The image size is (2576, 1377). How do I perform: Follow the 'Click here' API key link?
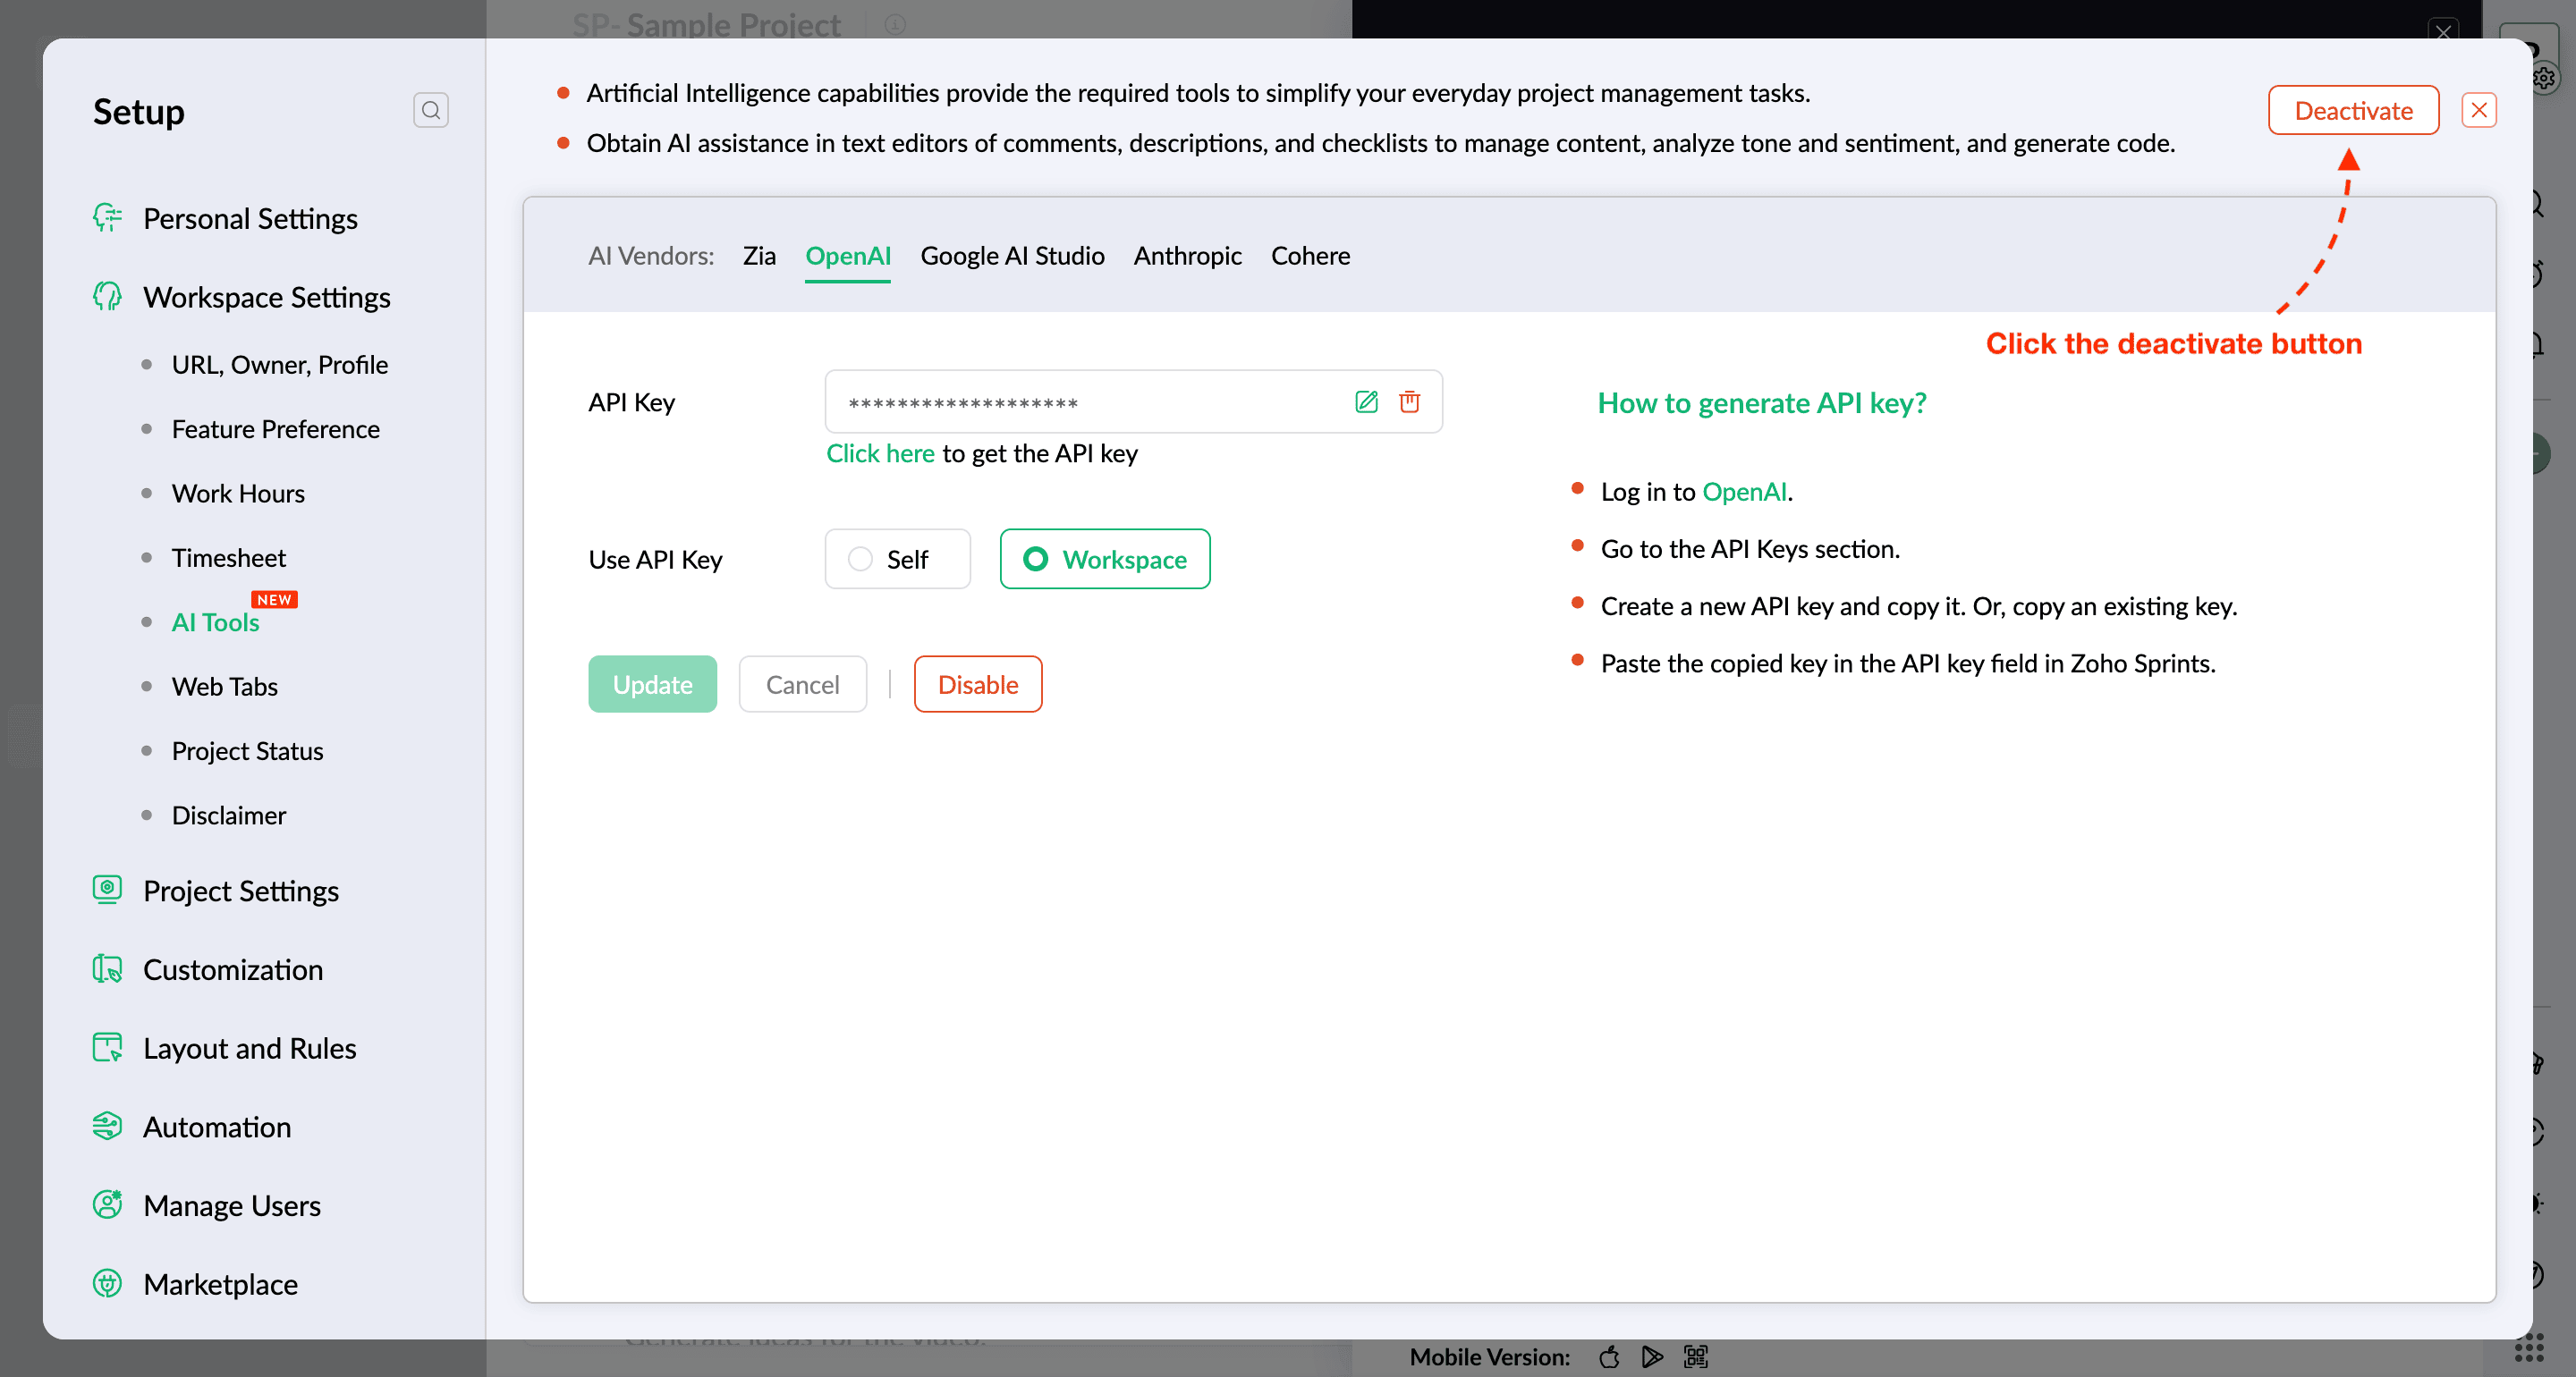(880, 453)
